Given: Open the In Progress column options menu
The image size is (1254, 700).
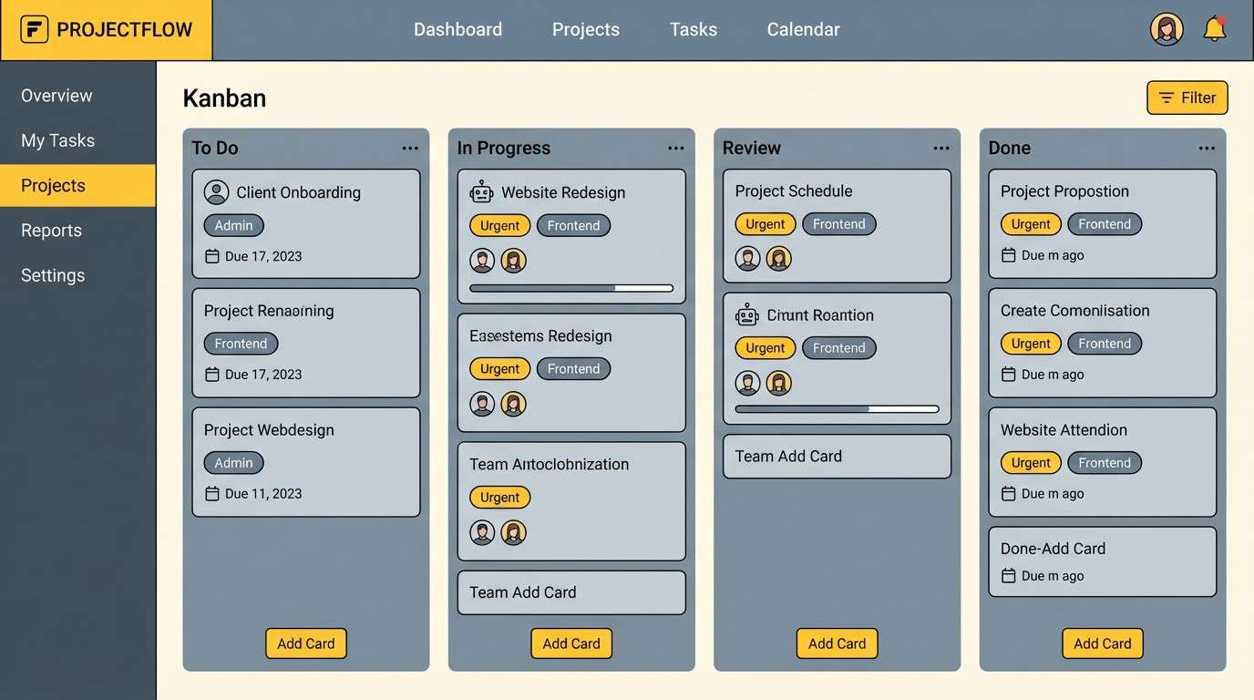Looking at the screenshot, I should 675,147.
